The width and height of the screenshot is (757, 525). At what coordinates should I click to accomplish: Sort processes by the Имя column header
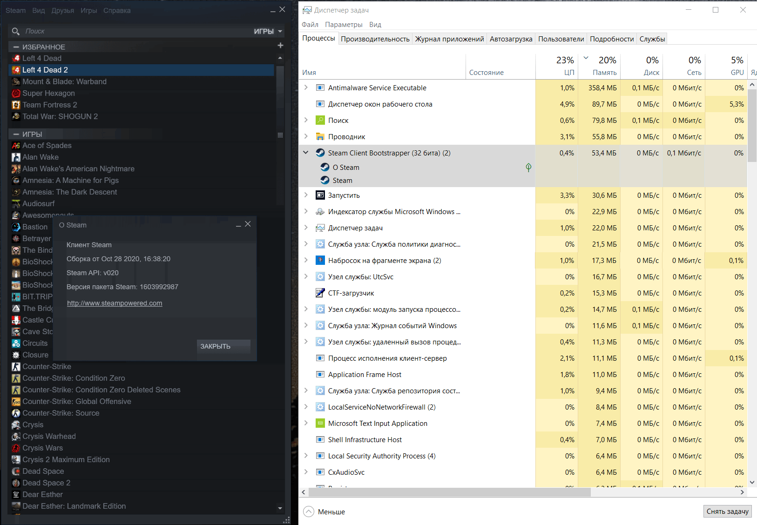click(x=382, y=66)
